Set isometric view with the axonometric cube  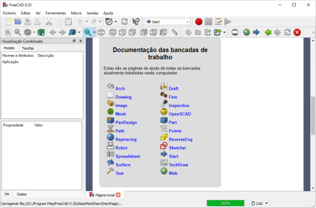click(x=101, y=32)
